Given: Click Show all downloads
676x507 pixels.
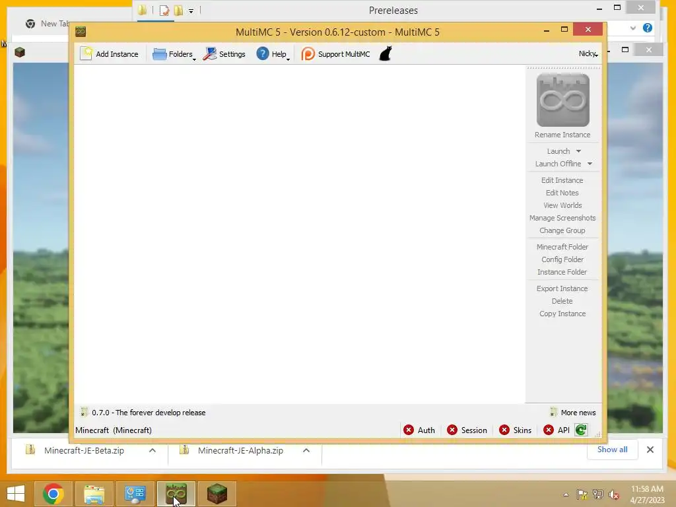Looking at the screenshot, I should (x=612, y=450).
